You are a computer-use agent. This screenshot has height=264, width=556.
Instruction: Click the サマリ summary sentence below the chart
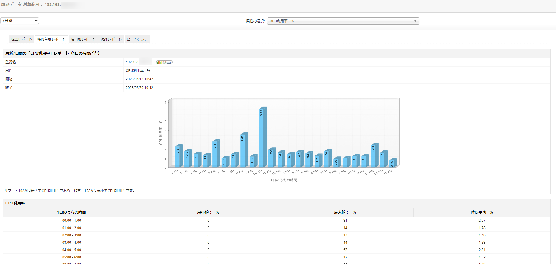(x=70, y=191)
